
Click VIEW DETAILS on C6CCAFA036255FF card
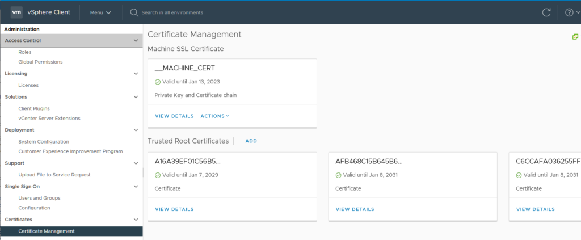[536, 209]
